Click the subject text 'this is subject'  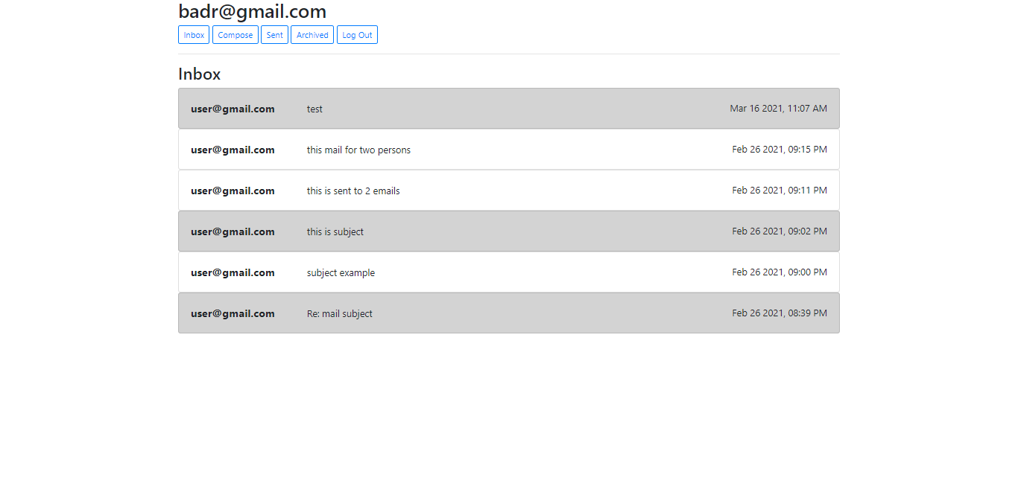tap(335, 231)
